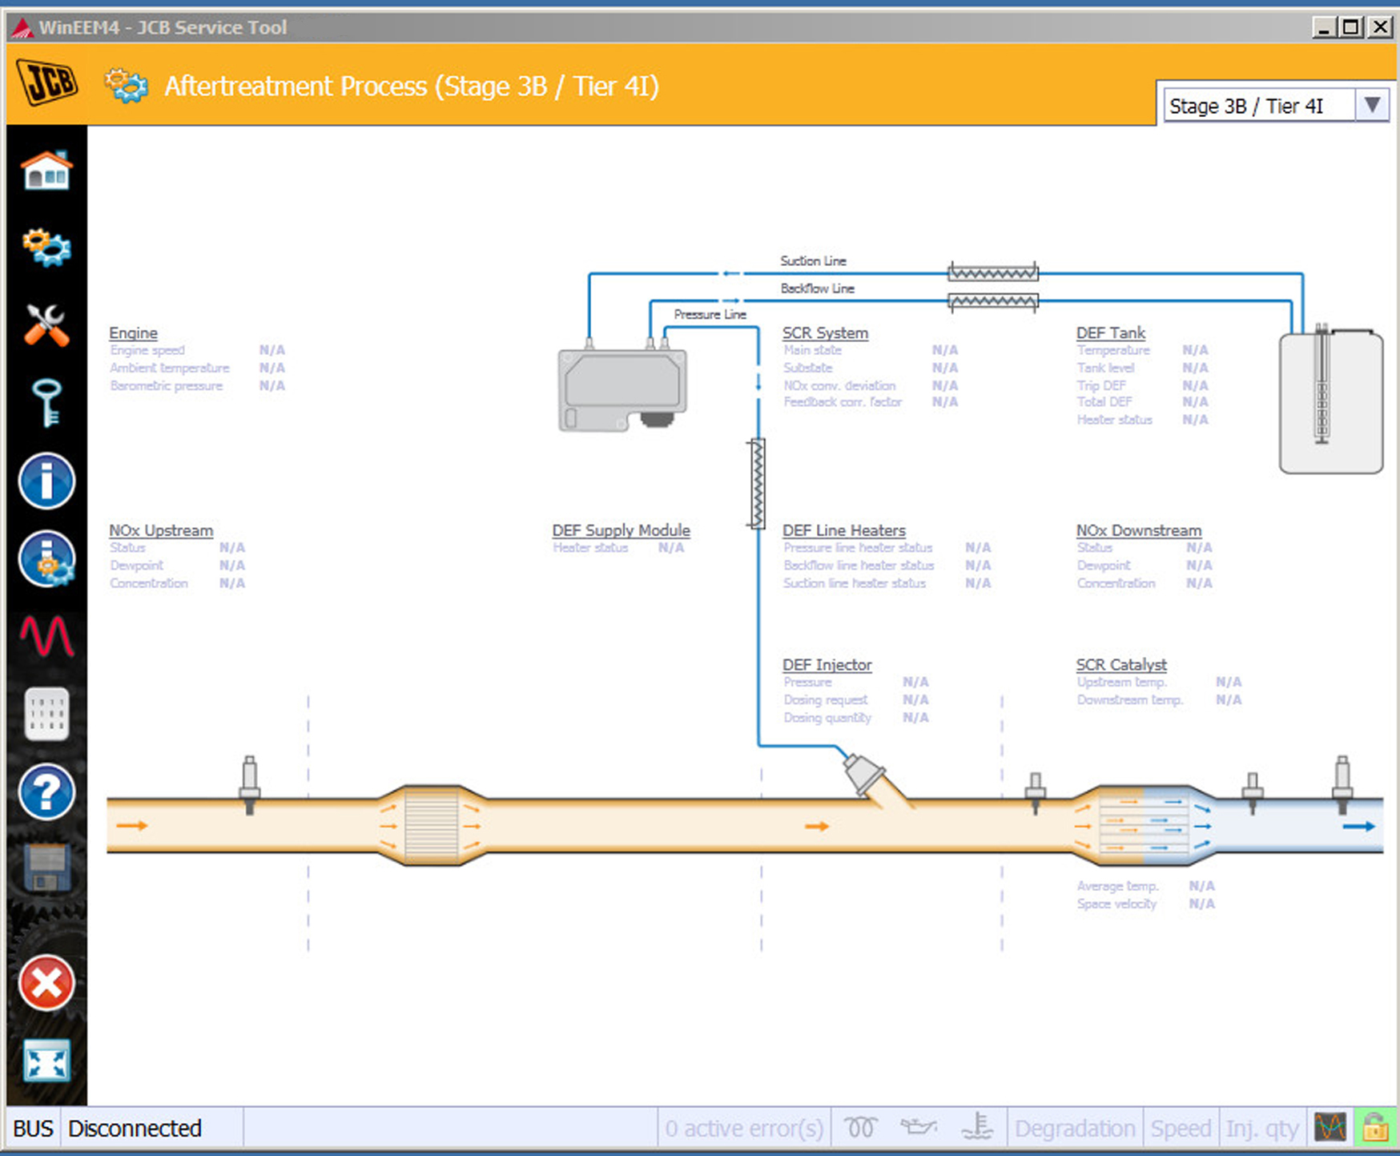Screen dimensions: 1400x1156
Task: Open the red waveform oscilloscope icon
Action: click(x=46, y=636)
